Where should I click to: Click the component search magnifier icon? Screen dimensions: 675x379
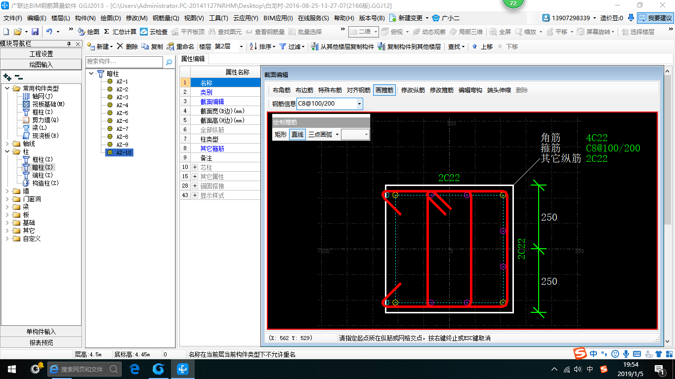[169, 62]
